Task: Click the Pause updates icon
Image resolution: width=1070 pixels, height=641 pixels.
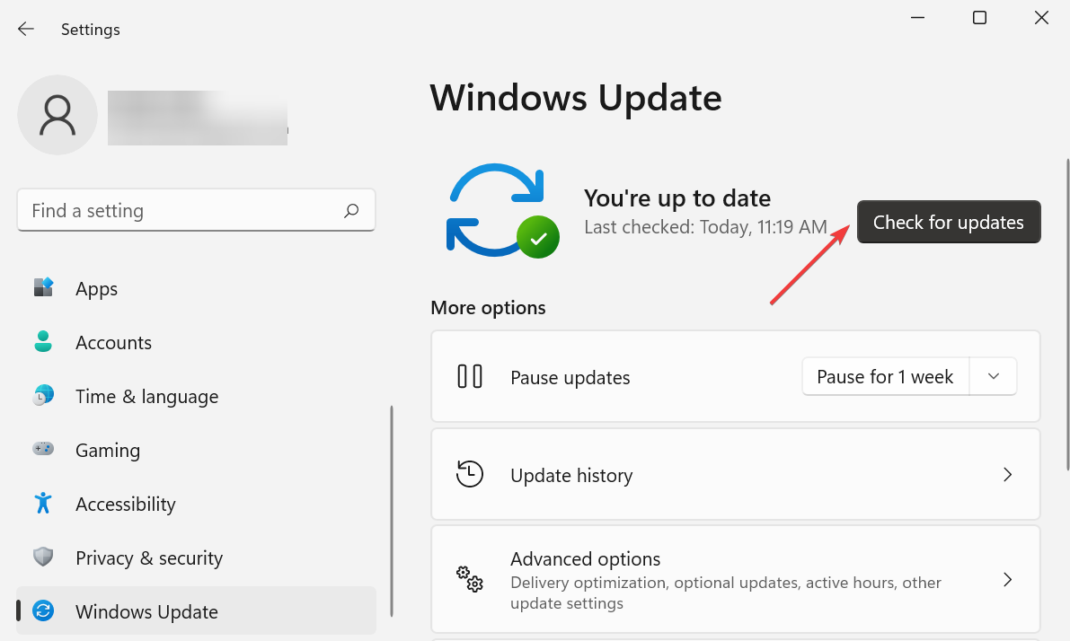Action: [469, 376]
